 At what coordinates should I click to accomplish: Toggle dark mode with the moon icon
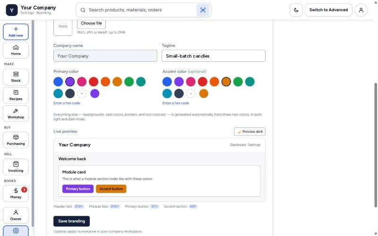pyautogui.click(x=296, y=10)
